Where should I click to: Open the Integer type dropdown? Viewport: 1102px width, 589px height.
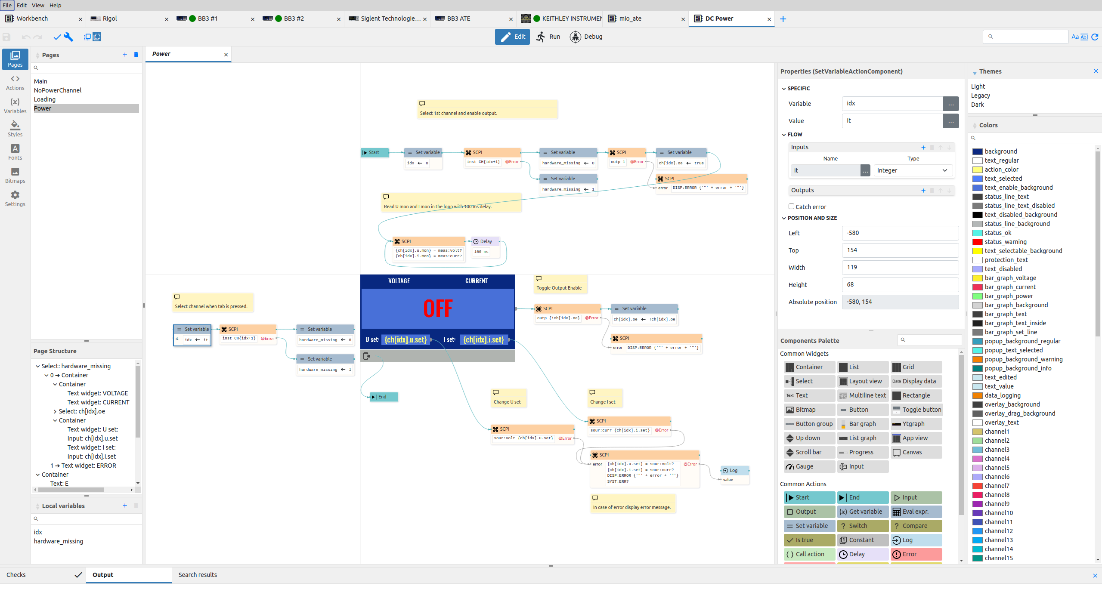pos(913,170)
